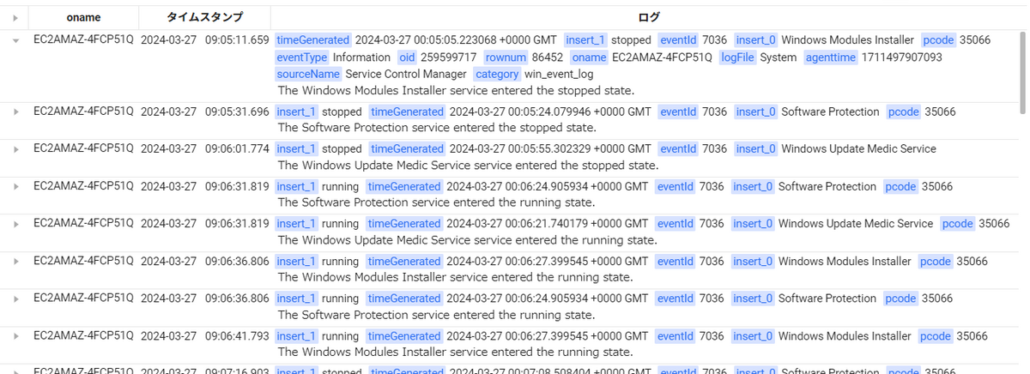
Task: Click the eventType tag
Action: [302, 57]
